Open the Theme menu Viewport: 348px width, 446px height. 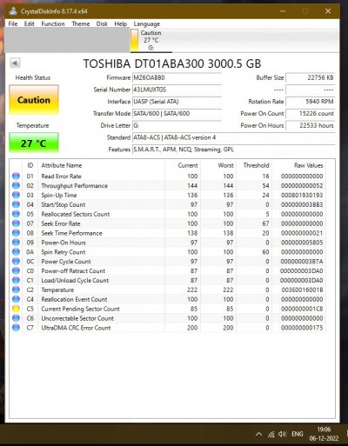pyautogui.click(x=81, y=23)
